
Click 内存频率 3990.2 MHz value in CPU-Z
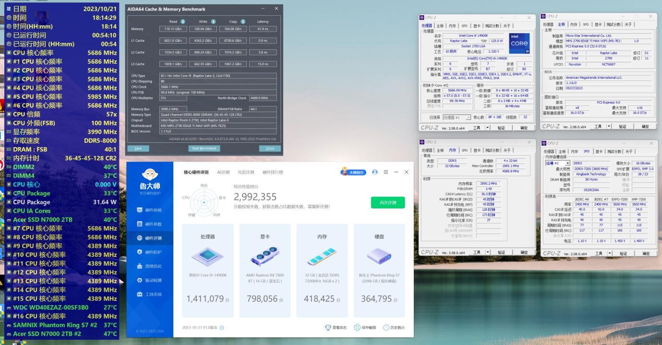click(488, 183)
